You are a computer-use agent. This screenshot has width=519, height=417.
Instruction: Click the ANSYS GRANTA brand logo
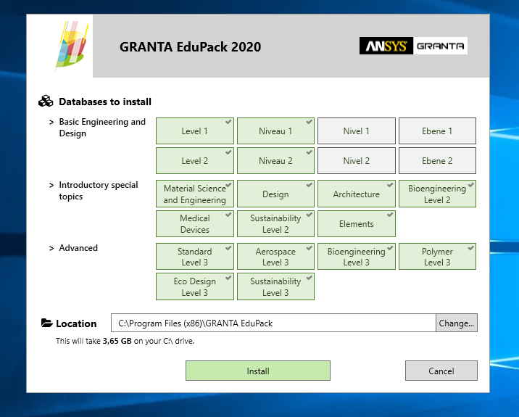[x=413, y=46]
